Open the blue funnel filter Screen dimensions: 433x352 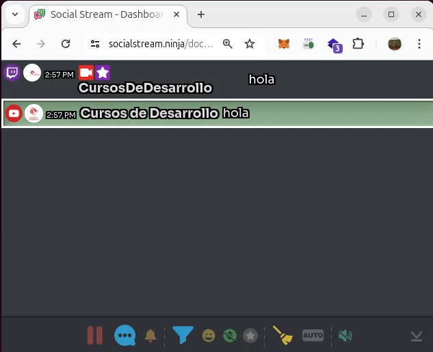(x=182, y=335)
